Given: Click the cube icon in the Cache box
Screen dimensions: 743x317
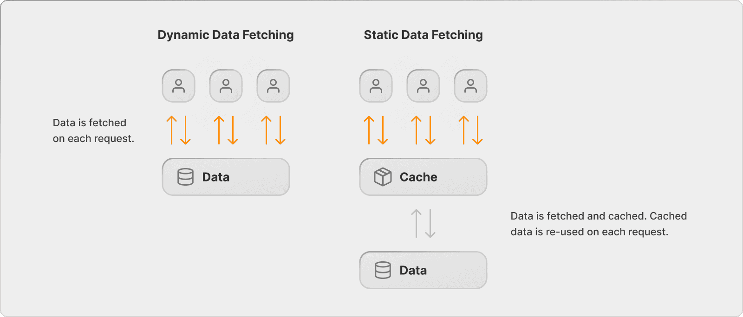Looking at the screenshot, I should coord(383,177).
